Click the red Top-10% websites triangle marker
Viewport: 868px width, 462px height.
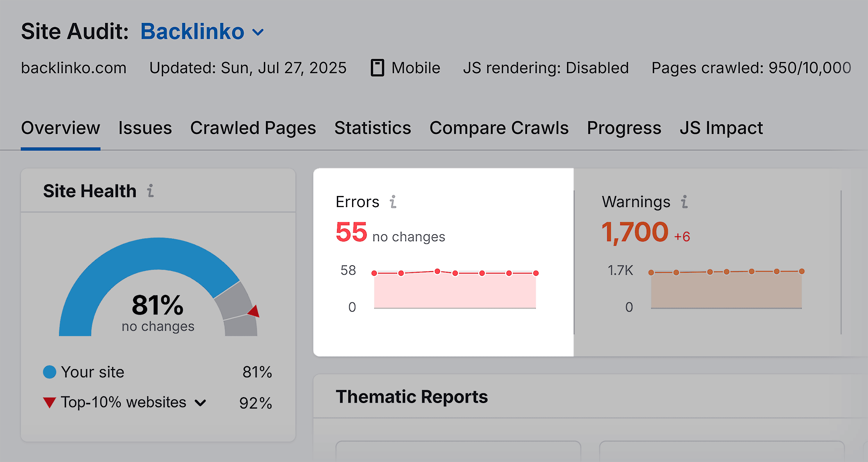[x=49, y=402]
